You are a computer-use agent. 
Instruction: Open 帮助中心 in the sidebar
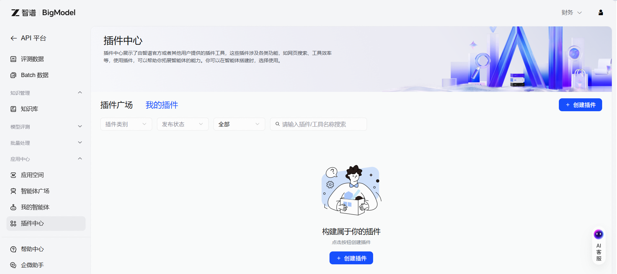tap(32, 249)
